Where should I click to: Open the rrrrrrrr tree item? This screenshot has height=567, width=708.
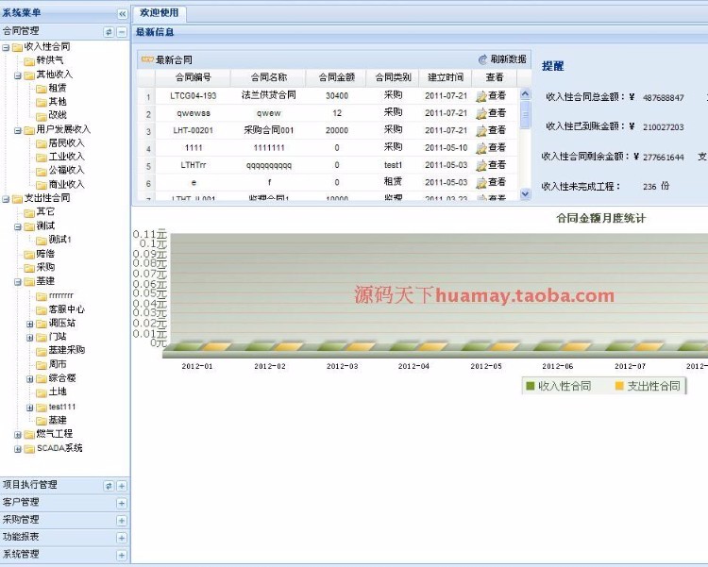click(x=61, y=295)
